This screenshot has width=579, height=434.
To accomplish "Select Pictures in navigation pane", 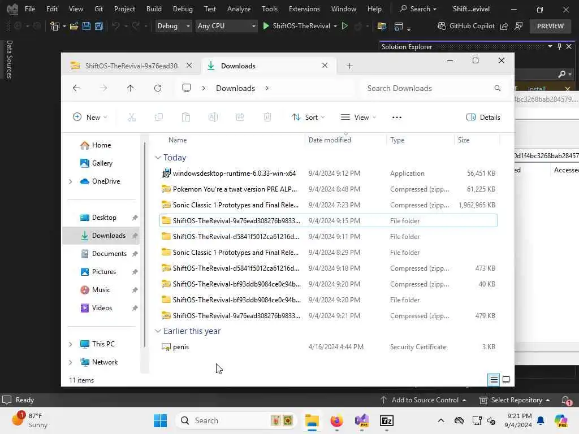I will (104, 272).
